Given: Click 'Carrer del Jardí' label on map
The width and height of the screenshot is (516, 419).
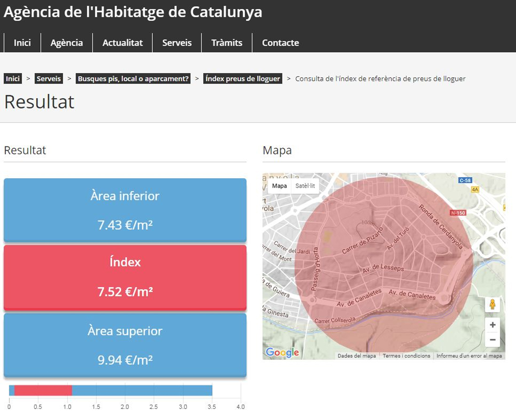Looking at the screenshot, I should [x=292, y=248].
